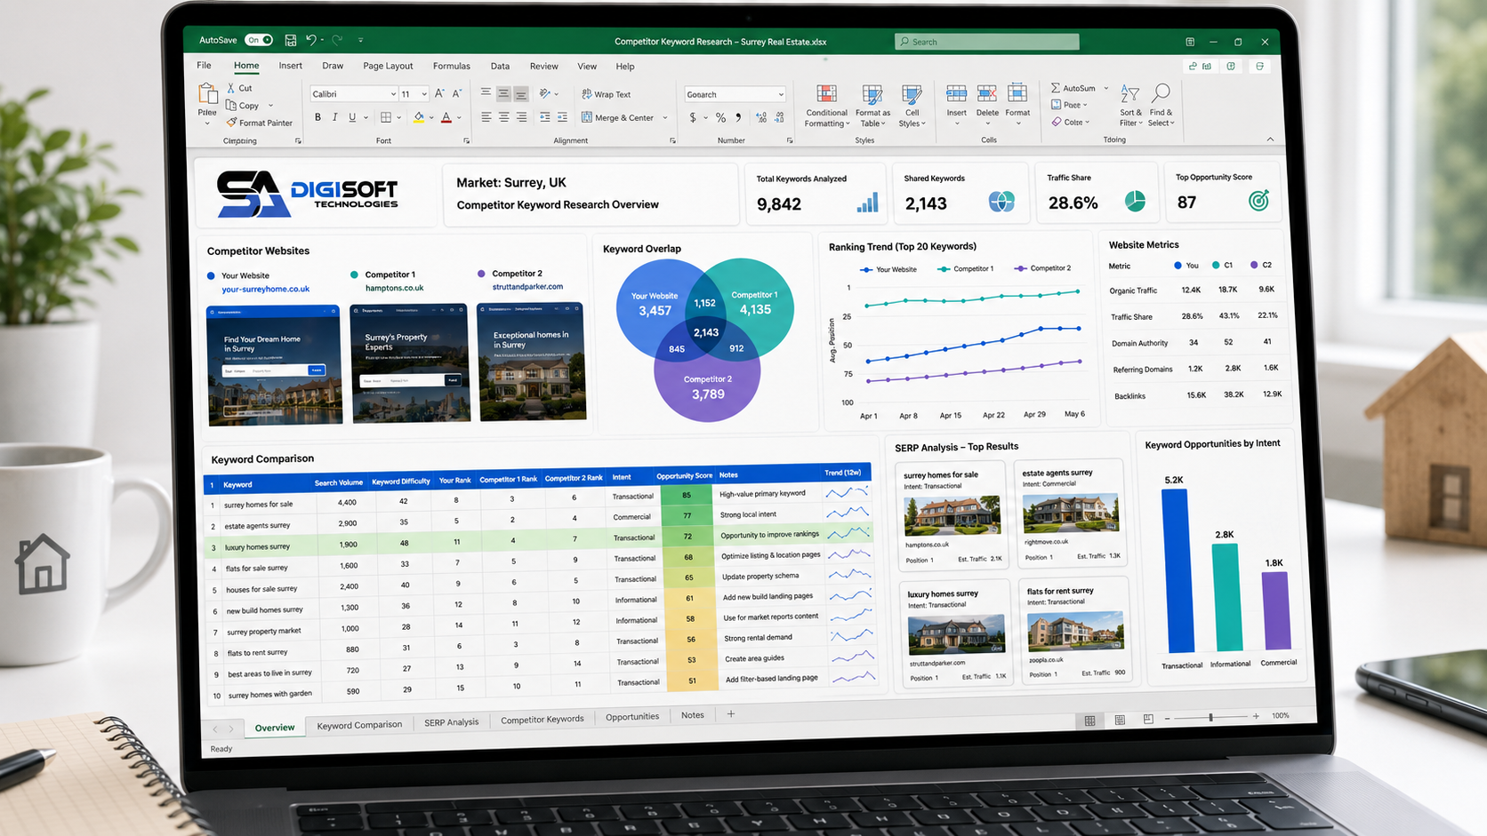Open the number format dropdown
The height and width of the screenshot is (836, 1487).
781,94
